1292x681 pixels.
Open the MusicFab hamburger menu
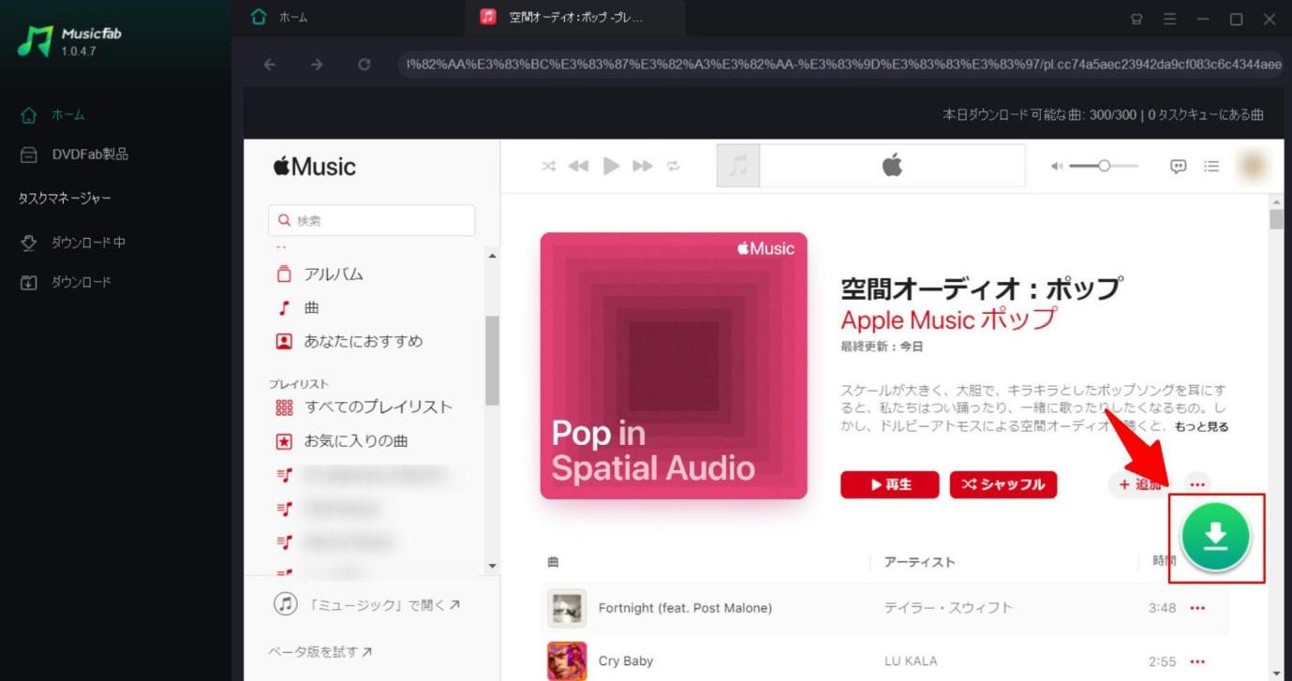point(1169,19)
